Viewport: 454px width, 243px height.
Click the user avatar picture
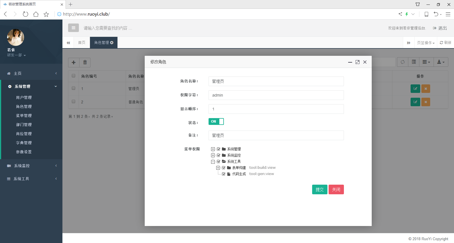pos(16,37)
